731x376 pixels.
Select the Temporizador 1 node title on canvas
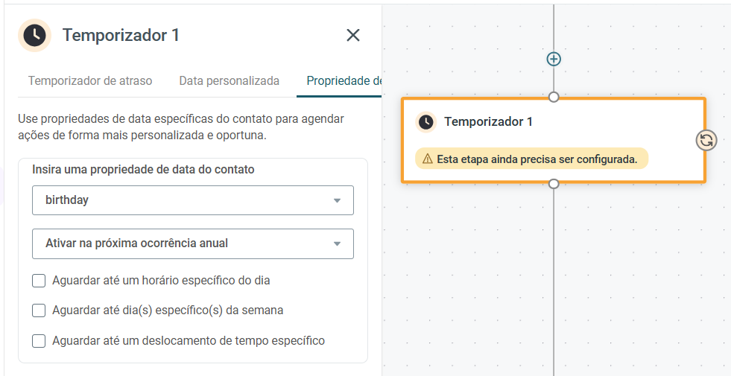tap(488, 121)
